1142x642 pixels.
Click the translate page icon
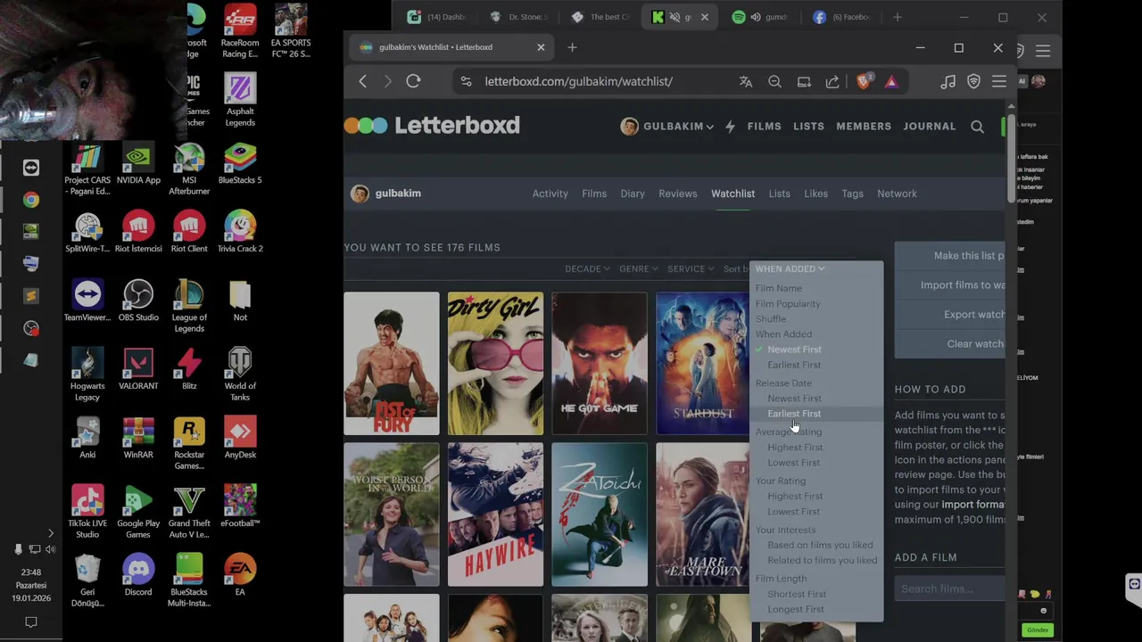[746, 81]
